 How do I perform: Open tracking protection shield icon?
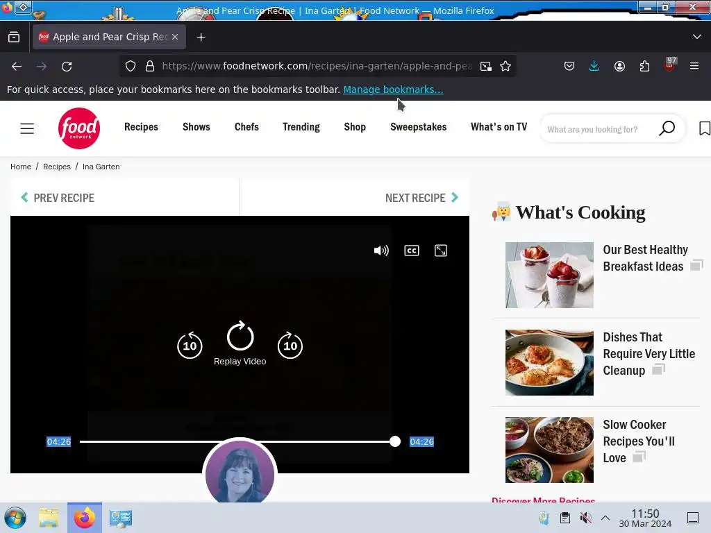pyautogui.click(x=131, y=66)
